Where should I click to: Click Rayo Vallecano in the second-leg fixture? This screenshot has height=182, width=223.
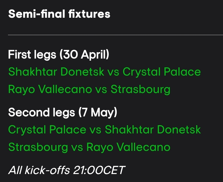click(x=128, y=147)
